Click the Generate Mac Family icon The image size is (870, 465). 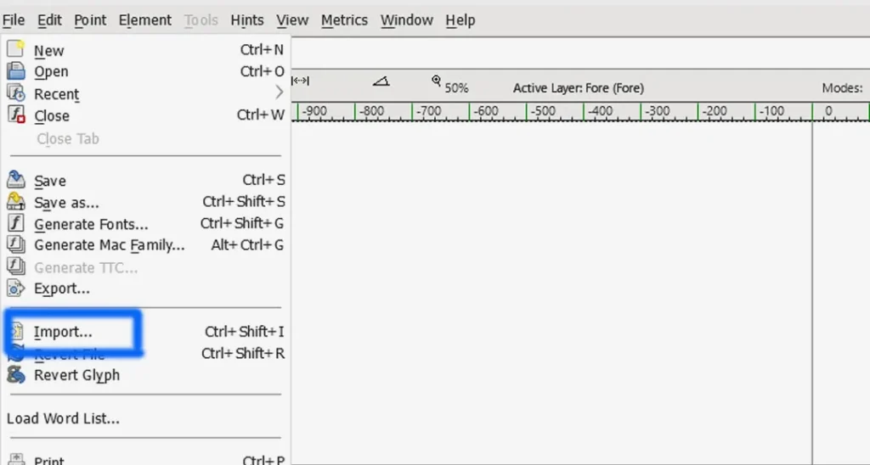[15, 244]
